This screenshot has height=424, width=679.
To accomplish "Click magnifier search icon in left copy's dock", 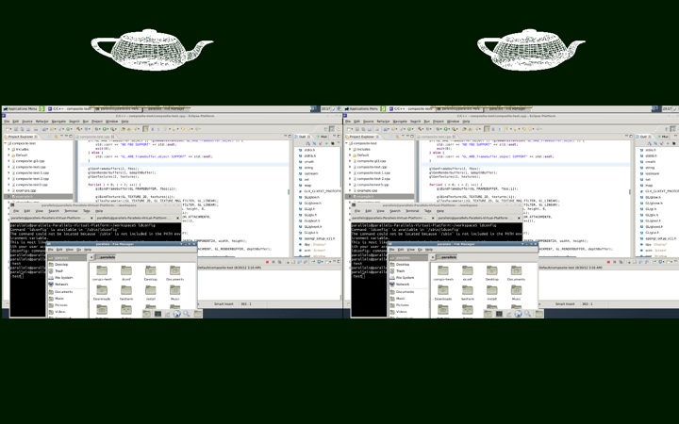I will point(187,313).
